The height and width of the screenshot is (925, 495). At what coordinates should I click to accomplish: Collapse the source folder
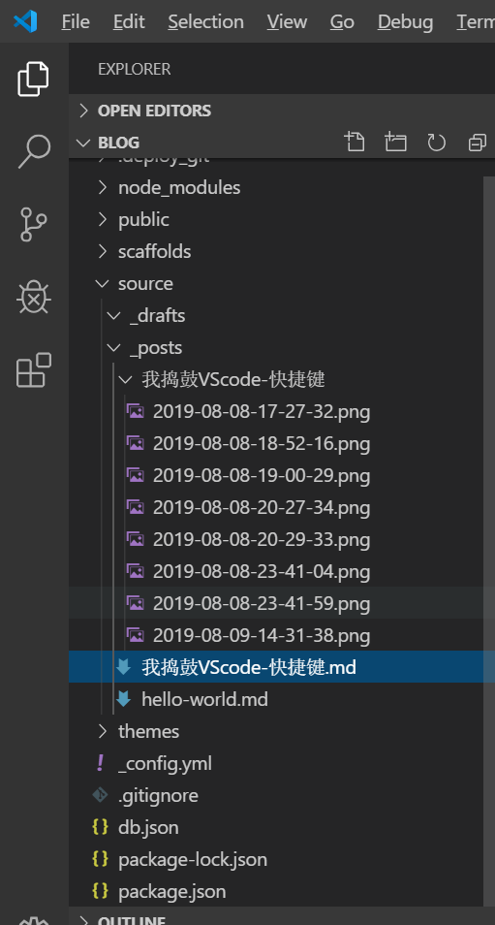[x=282, y=284]
